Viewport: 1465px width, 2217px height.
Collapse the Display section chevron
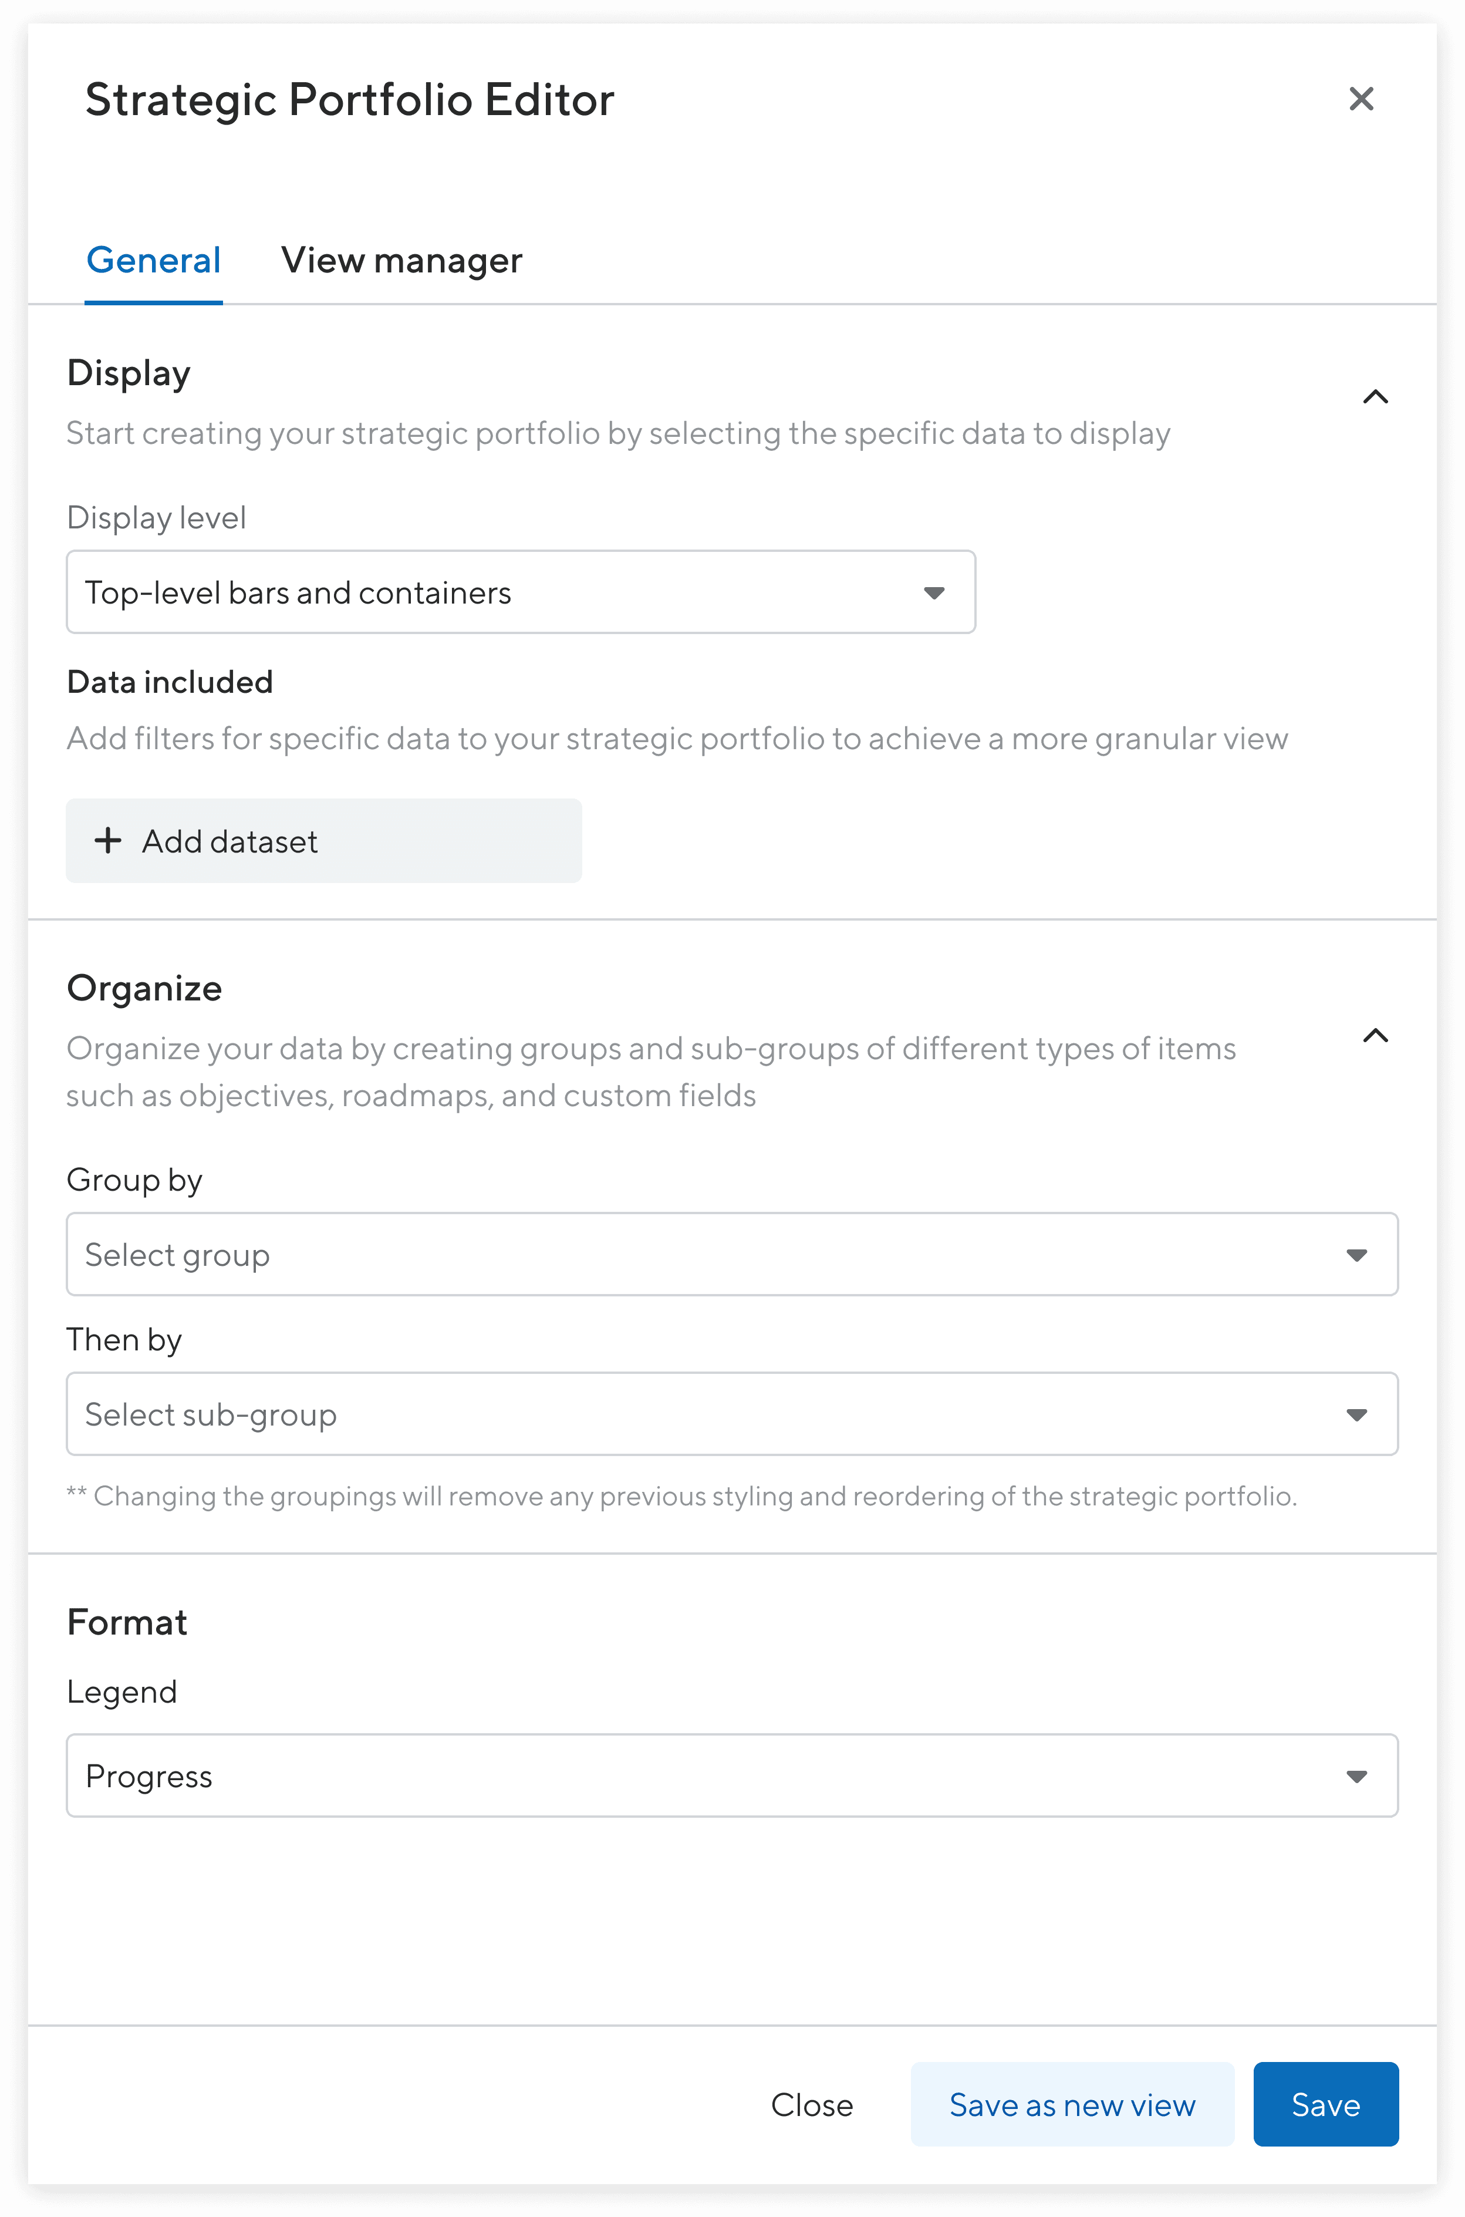(x=1375, y=397)
